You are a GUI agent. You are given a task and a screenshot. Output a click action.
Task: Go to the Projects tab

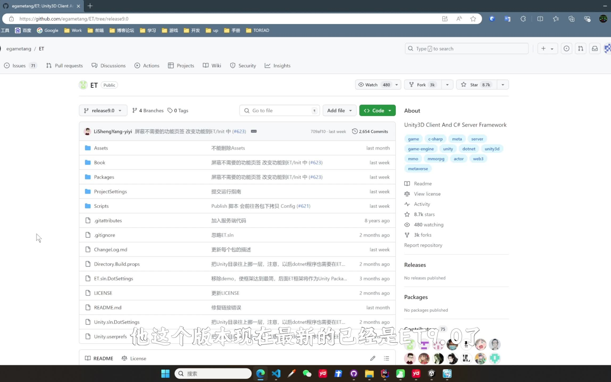[x=181, y=66]
